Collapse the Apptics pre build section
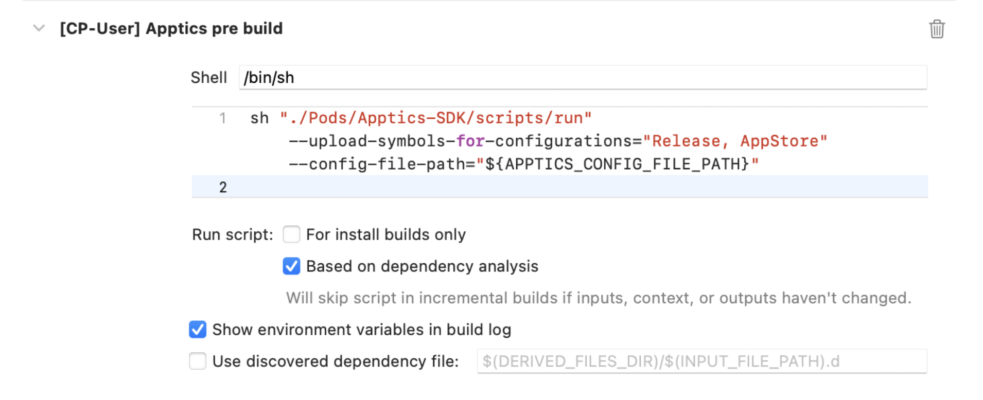The image size is (983, 400). point(39,28)
